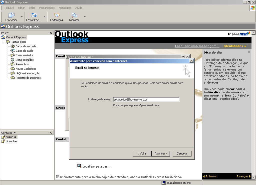Close the Dica do dia panel

249,52
